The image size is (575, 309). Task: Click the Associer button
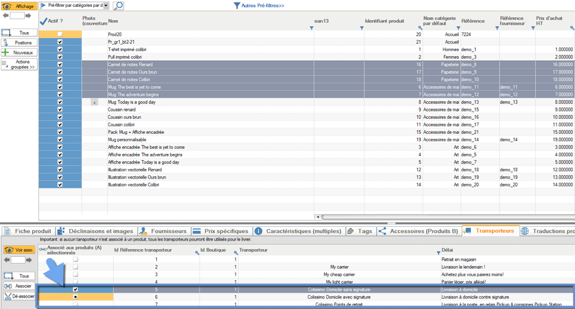19,286
